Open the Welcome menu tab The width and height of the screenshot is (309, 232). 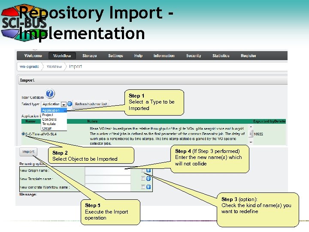tap(33, 56)
